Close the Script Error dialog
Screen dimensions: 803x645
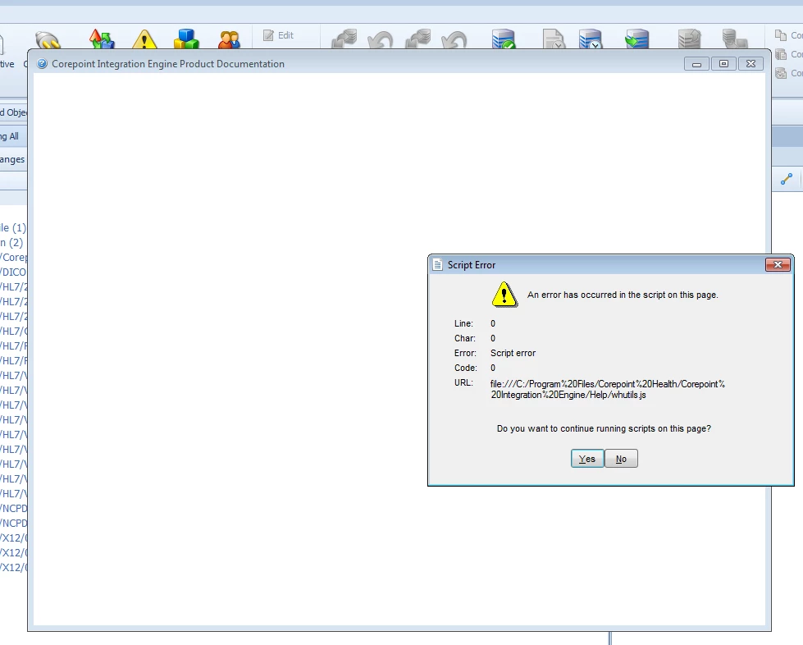point(778,264)
